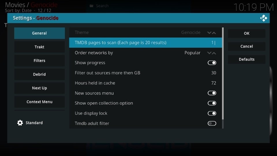Click the GB filter value 30
277x156 pixels.
(x=214, y=73)
